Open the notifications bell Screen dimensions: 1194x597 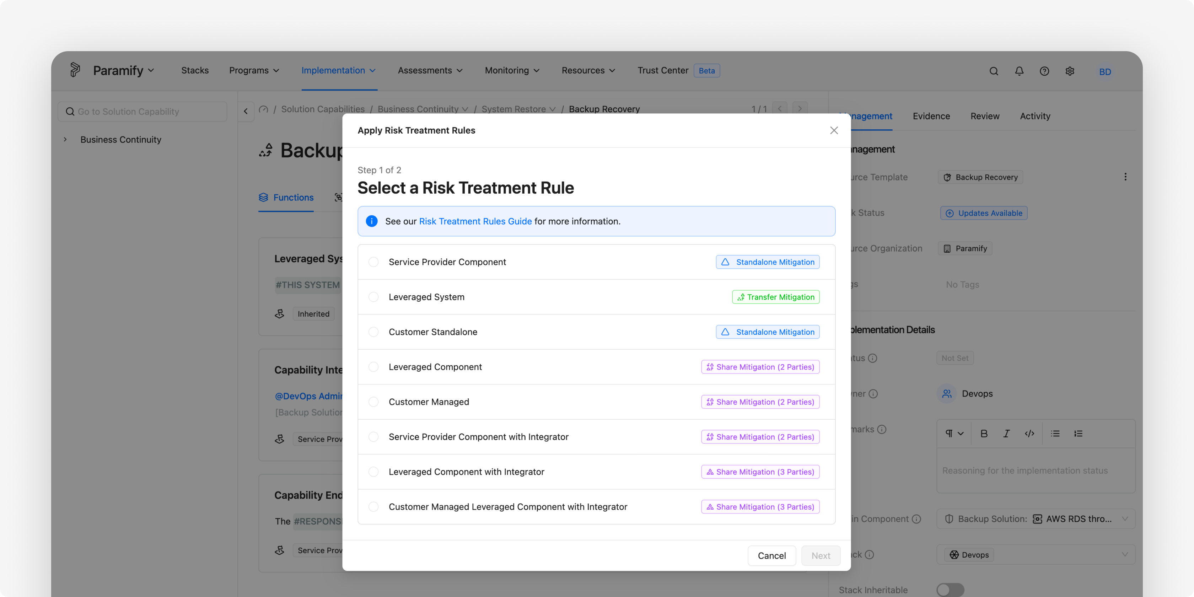(1019, 71)
